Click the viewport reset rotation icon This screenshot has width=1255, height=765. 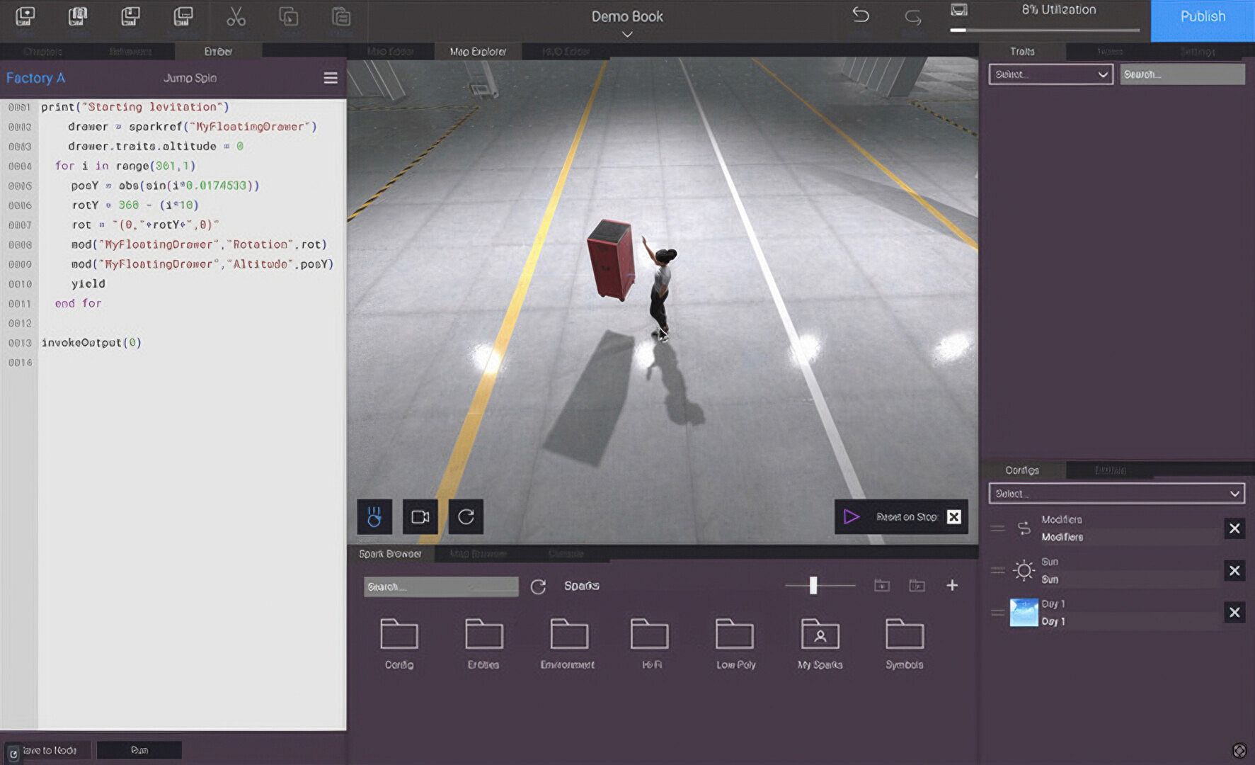tap(466, 516)
